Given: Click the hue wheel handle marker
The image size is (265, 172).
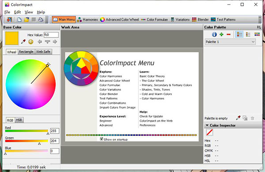Looking at the screenshot, I should pyautogui.click(x=48, y=65).
